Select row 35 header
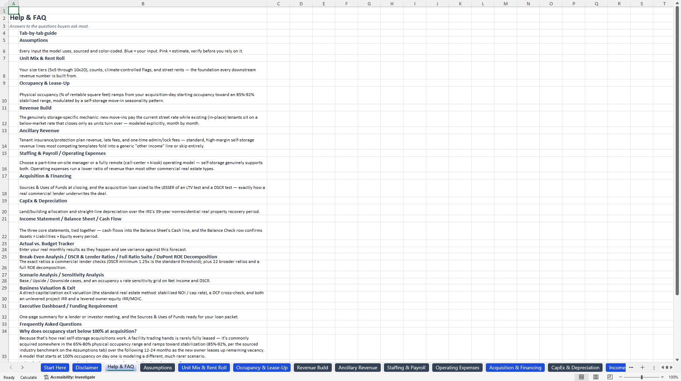The height and width of the screenshot is (381, 681). [4, 347]
